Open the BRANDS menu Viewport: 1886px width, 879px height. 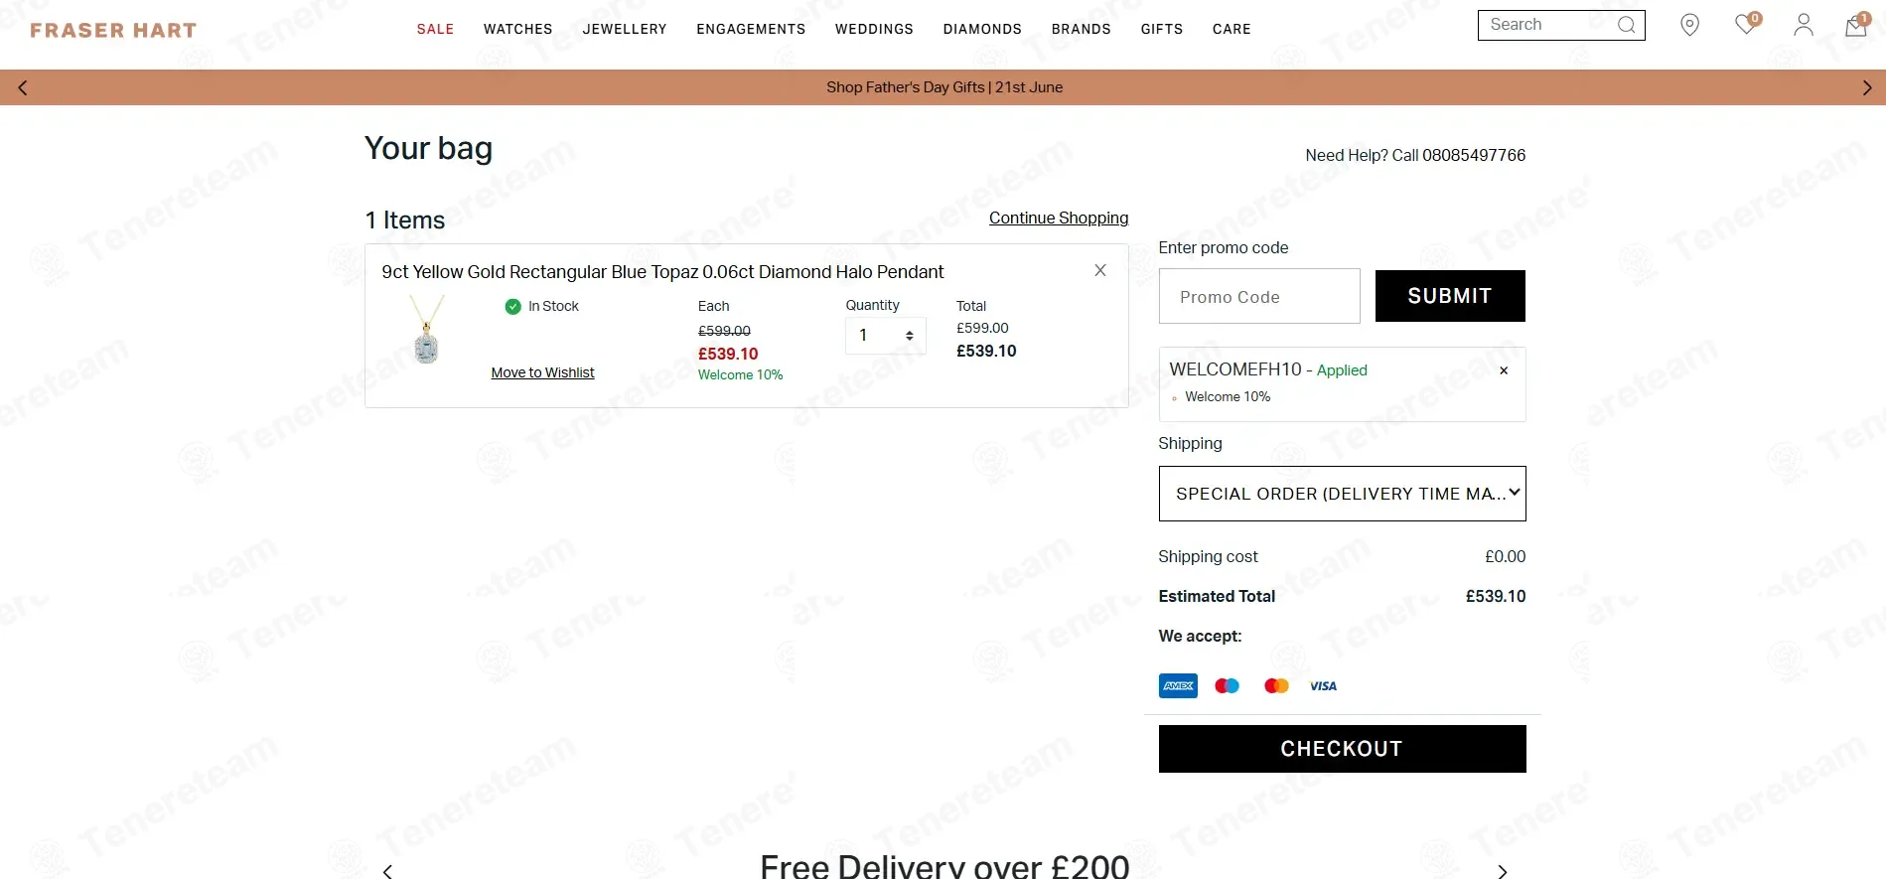pos(1082,29)
